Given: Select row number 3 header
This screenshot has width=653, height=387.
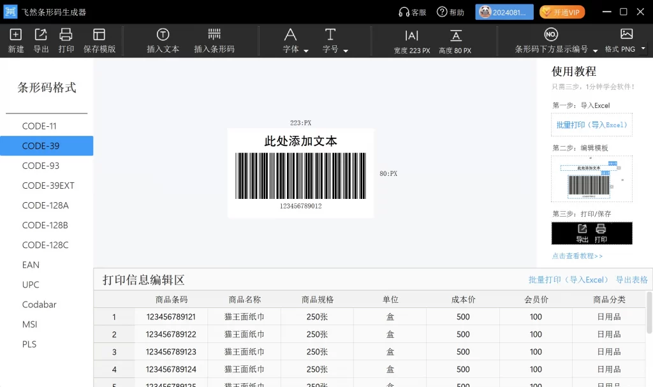Looking at the screenshot, I should pyautogui.click(x=114, y=352).
